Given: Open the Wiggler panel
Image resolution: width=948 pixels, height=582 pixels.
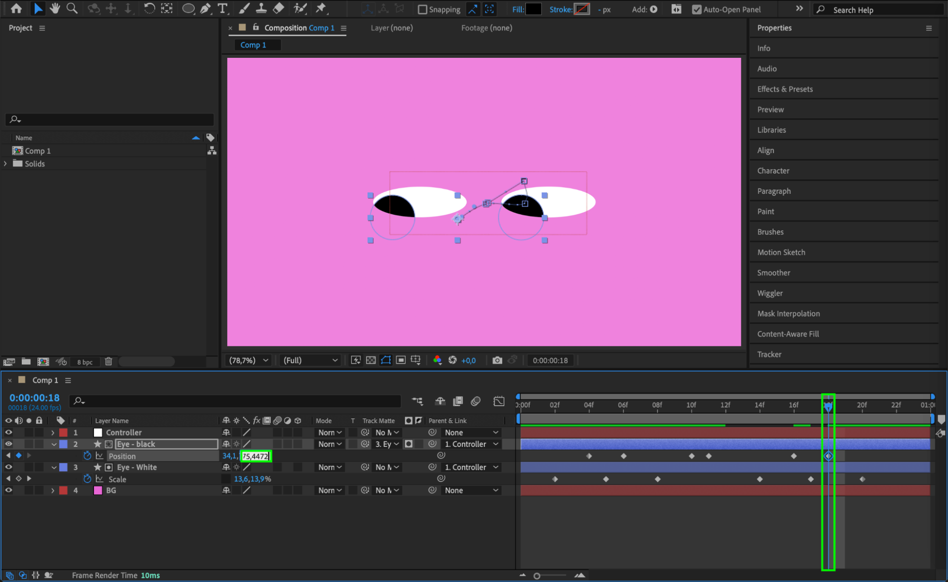Looking at the screenshot, I should pyautogui.click(x=770, y=293).
